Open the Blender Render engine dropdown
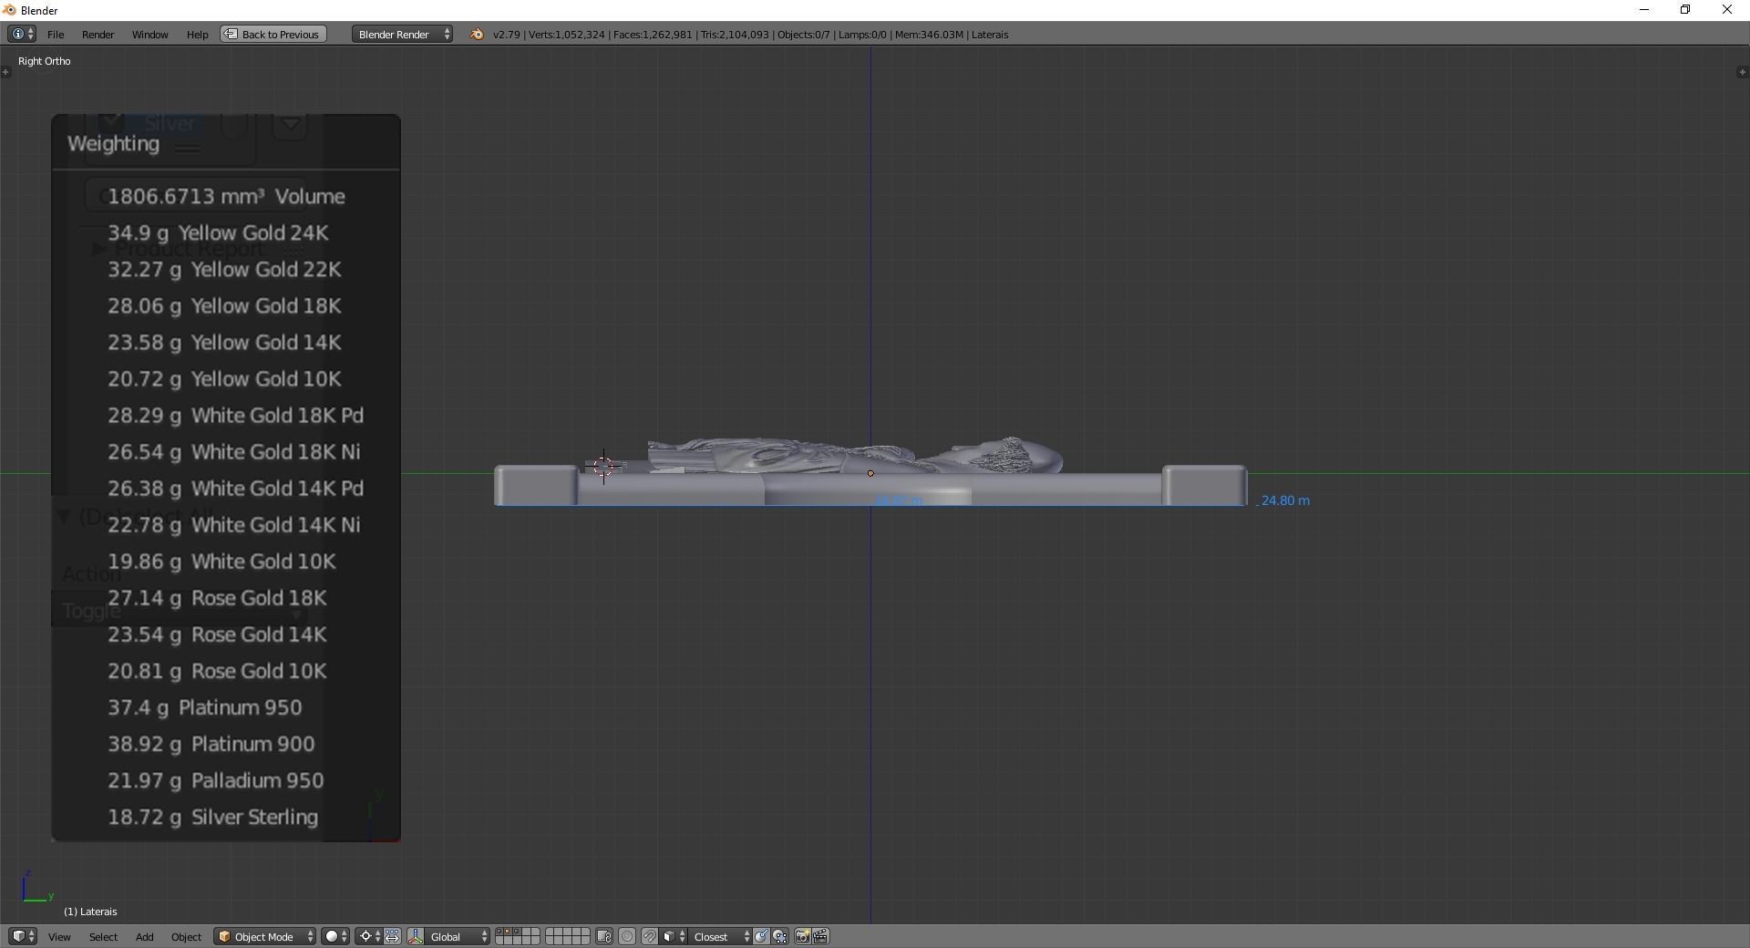This screenshot has width=1750, height=948. [402, 35]
